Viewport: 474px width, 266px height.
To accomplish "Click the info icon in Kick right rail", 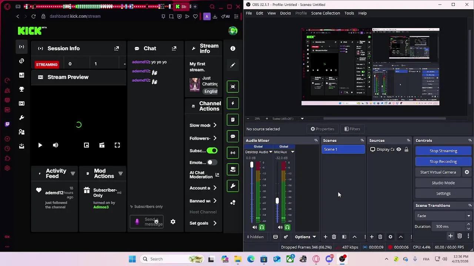I will [x=233, y=48].
